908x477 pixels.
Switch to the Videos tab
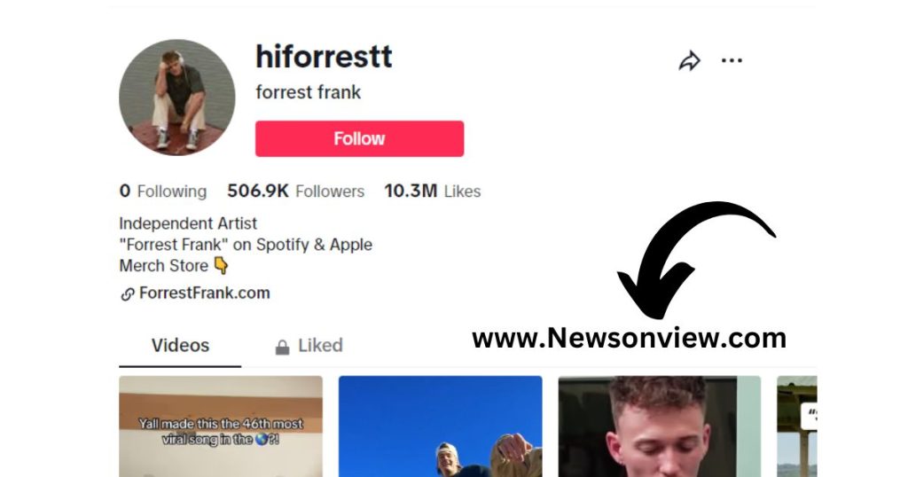180,346
